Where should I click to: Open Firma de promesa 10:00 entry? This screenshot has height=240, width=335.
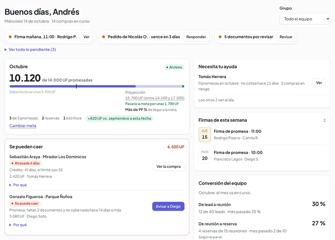(238, 153)
